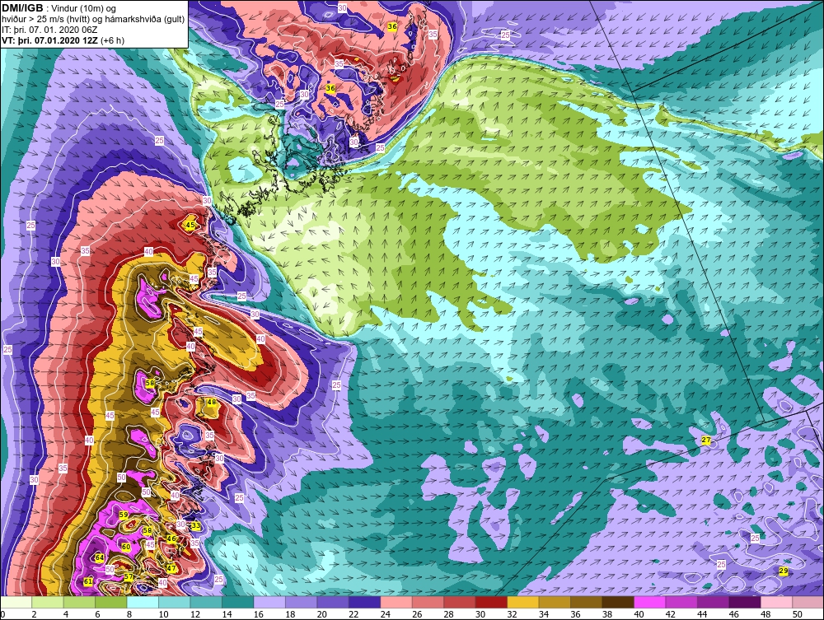The height and width of the screenshot is (620, 824).
Task: Click the yellow max gust label 29
Action: coord(783,571)
